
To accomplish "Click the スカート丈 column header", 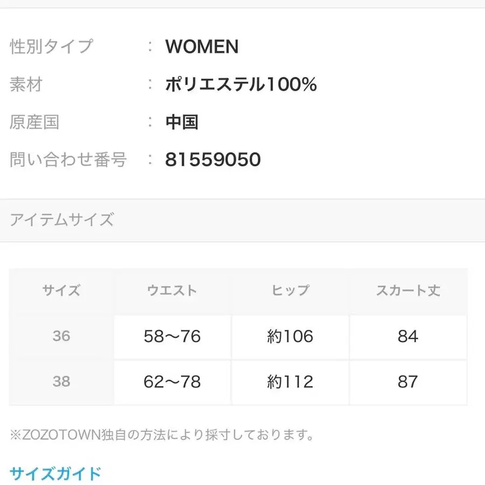I will (x=408, y=290).
